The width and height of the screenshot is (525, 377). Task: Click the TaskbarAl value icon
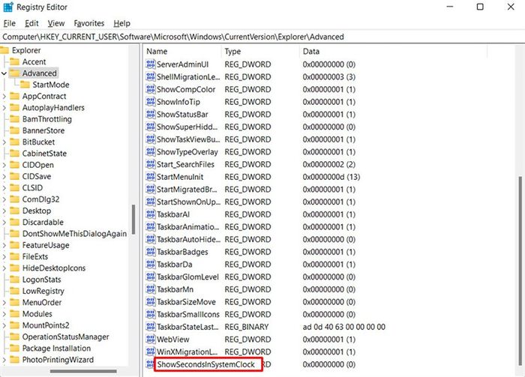[x=151, y=214]
